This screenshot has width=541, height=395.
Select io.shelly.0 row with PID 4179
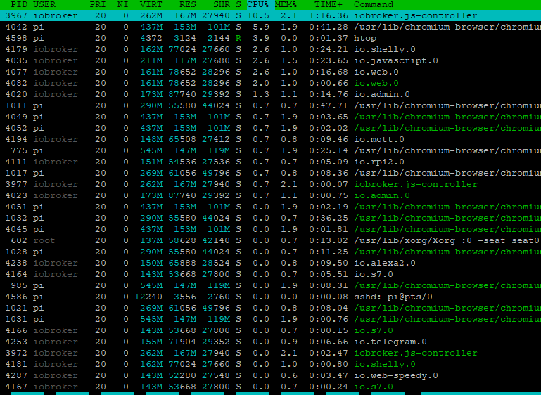click(x=270, y=49)
